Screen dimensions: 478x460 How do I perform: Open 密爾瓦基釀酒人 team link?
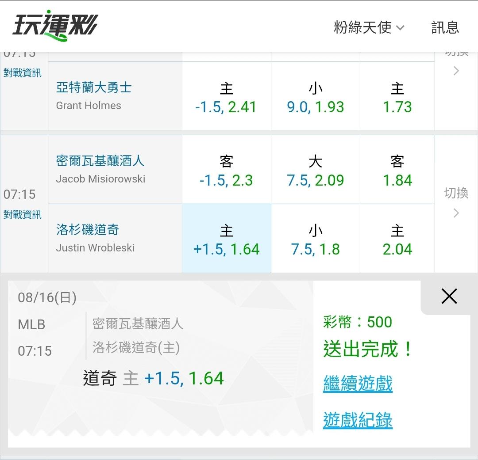coord(100,160)
